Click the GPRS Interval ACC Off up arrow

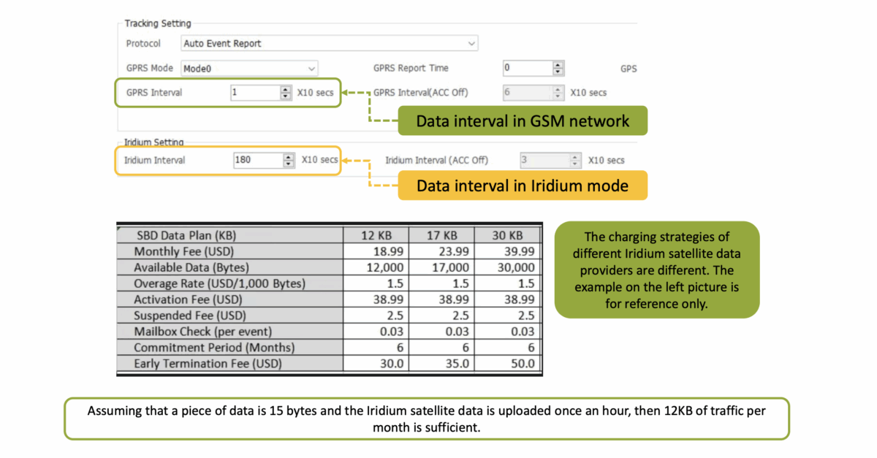click(x=558, y=89)
